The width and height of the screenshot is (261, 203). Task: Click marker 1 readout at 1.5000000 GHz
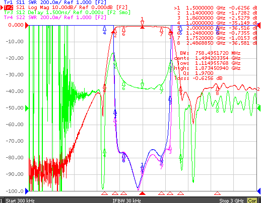(216, 8)
